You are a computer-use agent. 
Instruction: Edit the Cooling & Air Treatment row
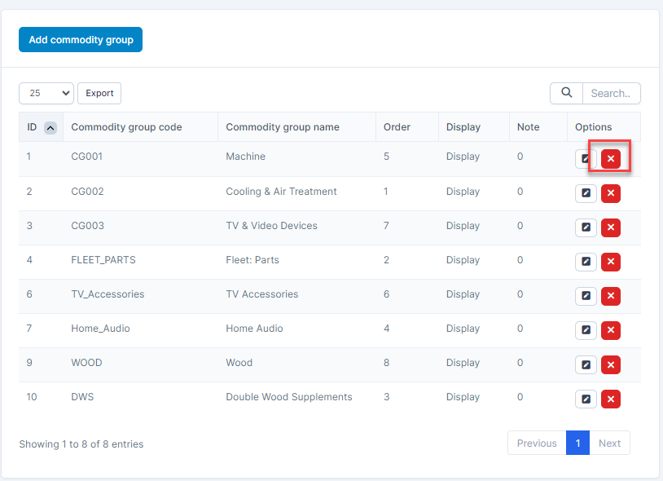[586, 193]
